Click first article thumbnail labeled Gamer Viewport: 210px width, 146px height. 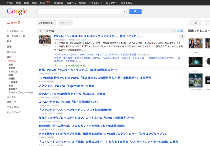pyautogui.click(x=45, y=39)
